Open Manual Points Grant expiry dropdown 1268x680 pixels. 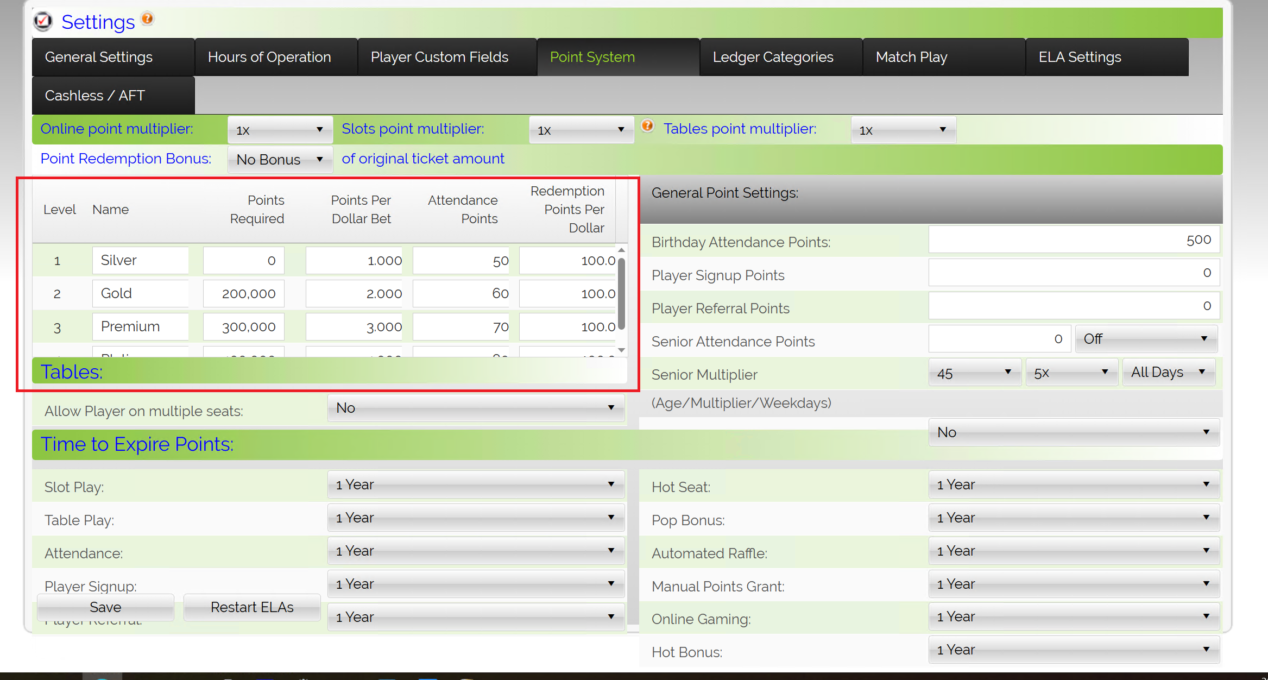click(x=1074, y=584)
